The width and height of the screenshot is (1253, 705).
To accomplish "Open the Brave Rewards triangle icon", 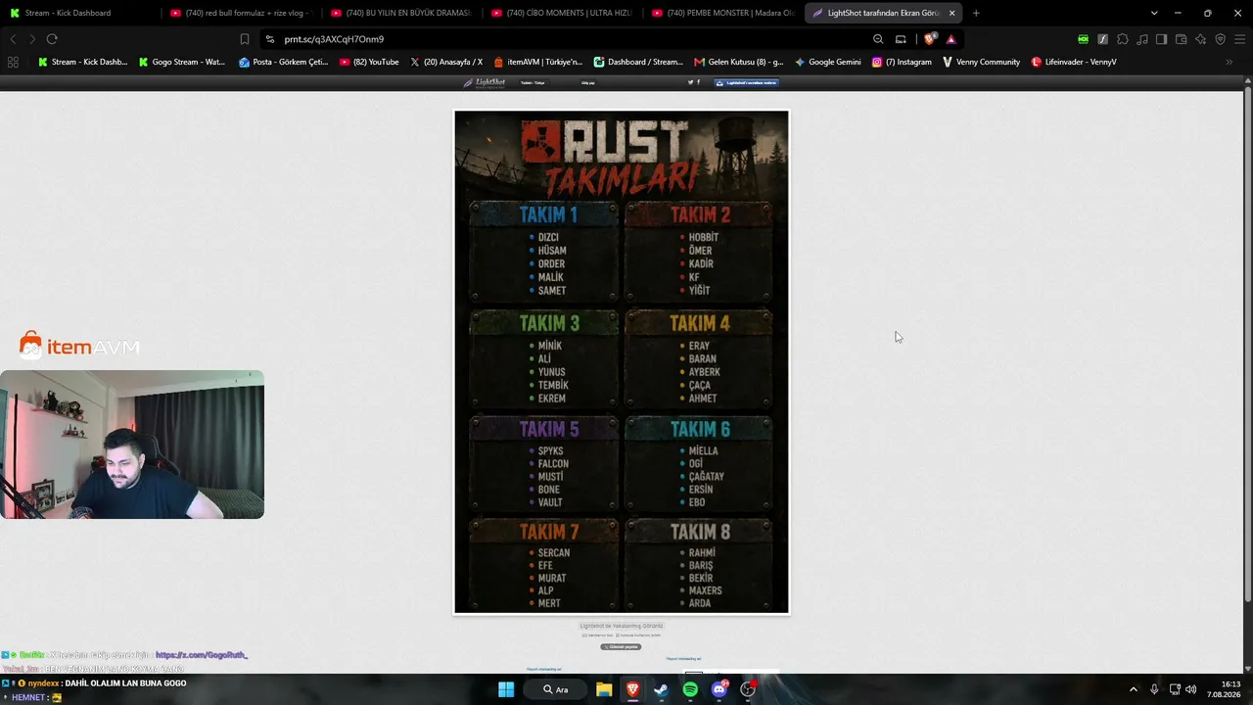I will click(x=951, y=39).
